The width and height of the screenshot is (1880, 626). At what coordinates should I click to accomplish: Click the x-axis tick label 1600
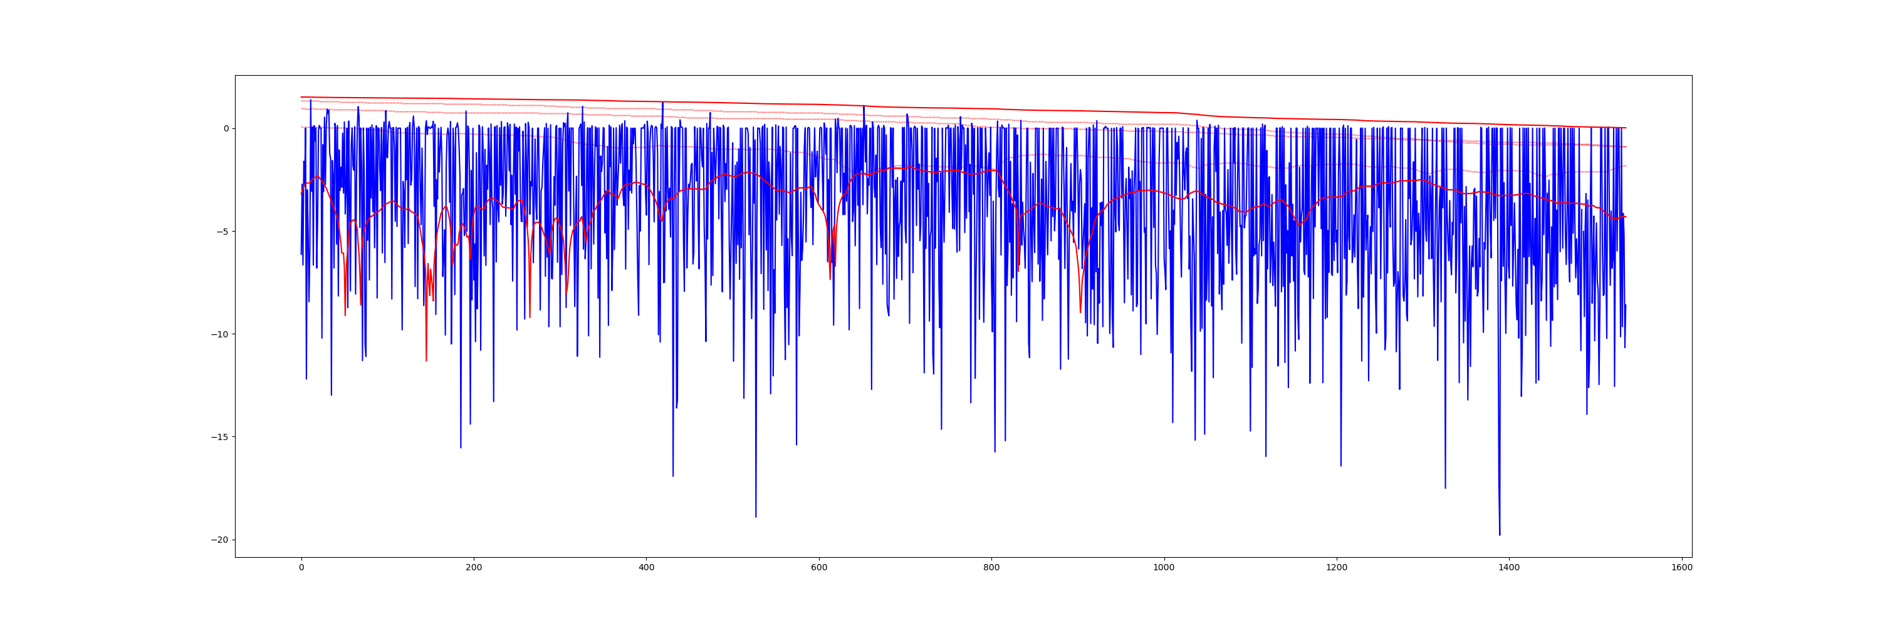[x=1682, y=568]
